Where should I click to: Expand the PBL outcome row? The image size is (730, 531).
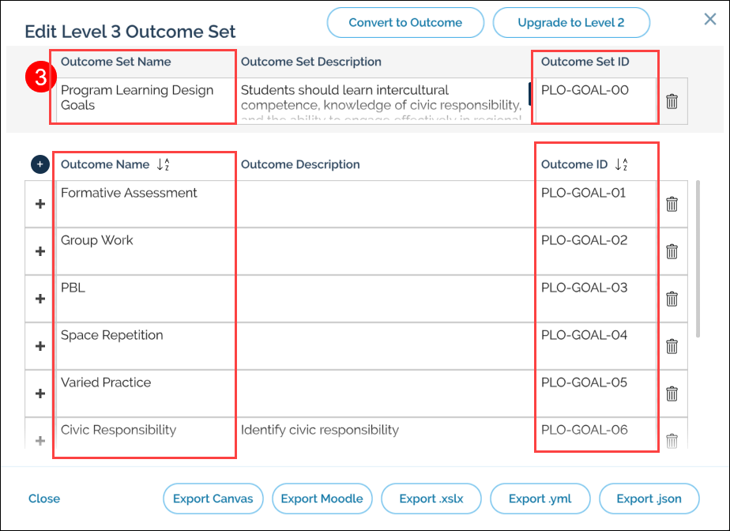(40, 299)
